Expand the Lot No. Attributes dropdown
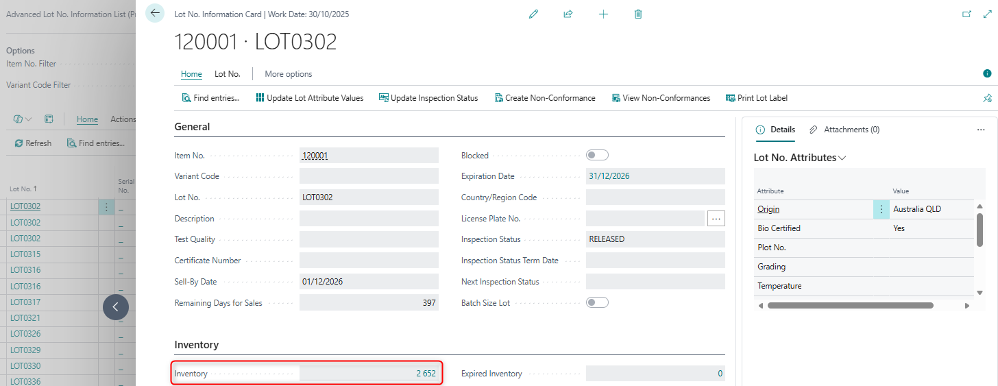Screen dimensions: 998x386 pyautogui.click(x=842, y=158)
